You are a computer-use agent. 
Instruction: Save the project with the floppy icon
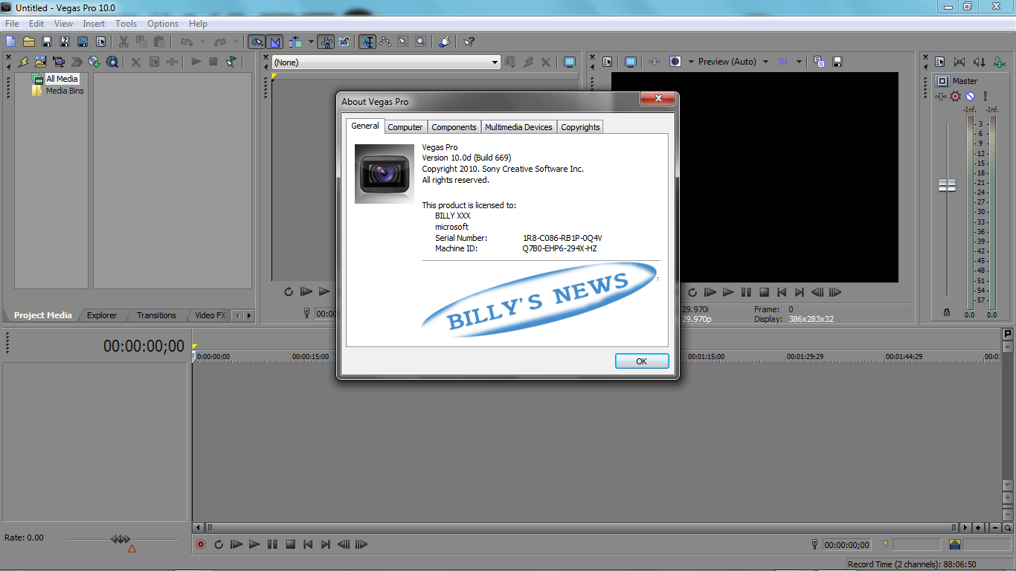pyautogui.click(x=46, y=42)
